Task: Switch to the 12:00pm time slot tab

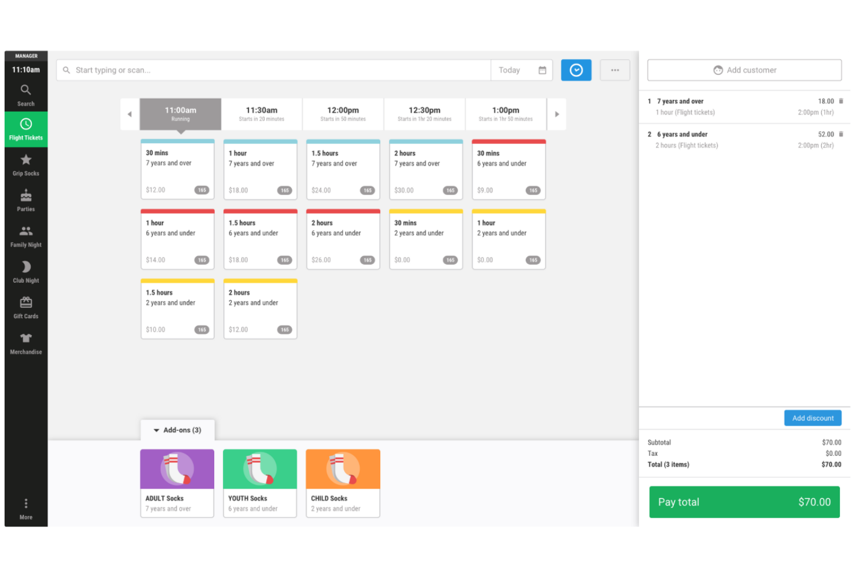Action: pyautogui.click(x=342, y=114)
